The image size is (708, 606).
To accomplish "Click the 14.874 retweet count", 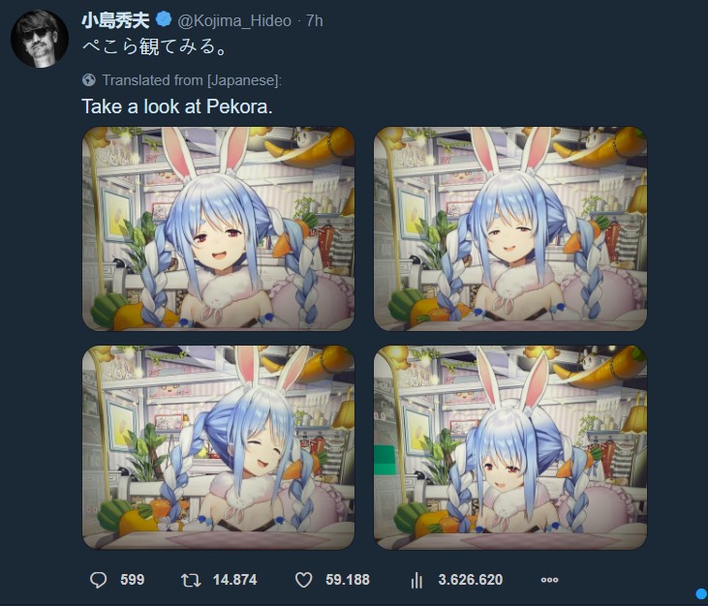I will [x=234, y=580].
